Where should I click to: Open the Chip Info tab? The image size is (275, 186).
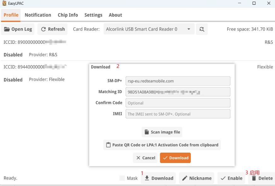(68, 15)
